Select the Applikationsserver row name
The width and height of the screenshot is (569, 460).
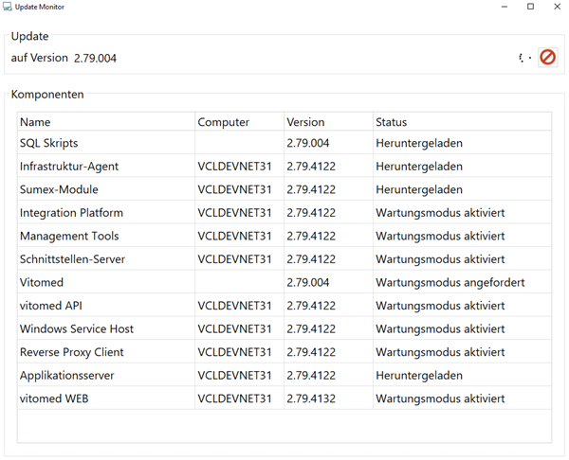click(x=66, y=375)
